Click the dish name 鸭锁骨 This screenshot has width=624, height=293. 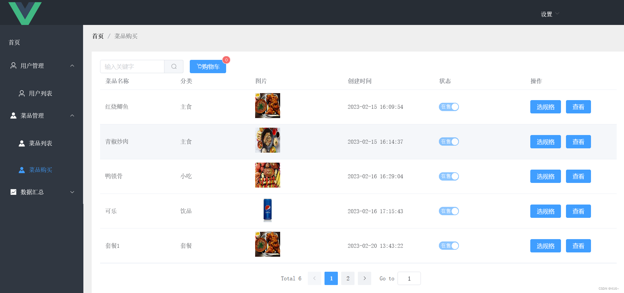(x=114, y=176)
